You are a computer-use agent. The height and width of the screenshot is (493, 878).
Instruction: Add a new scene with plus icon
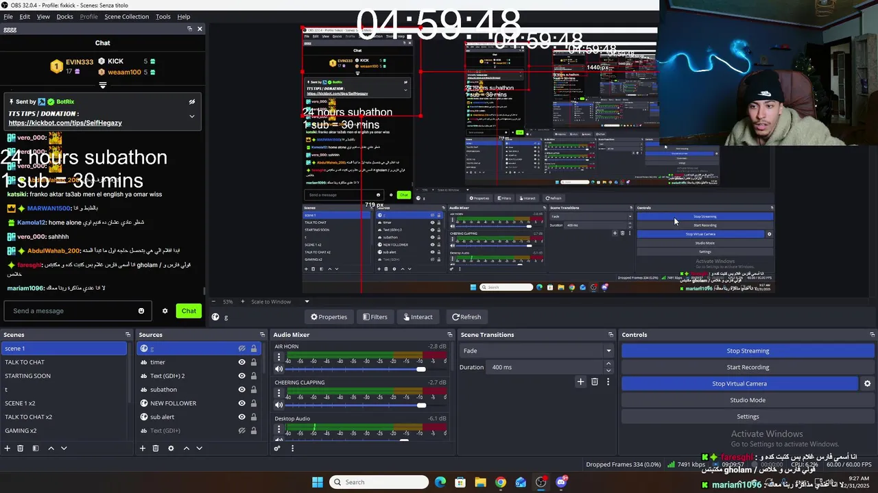click(x=8, y=448)
